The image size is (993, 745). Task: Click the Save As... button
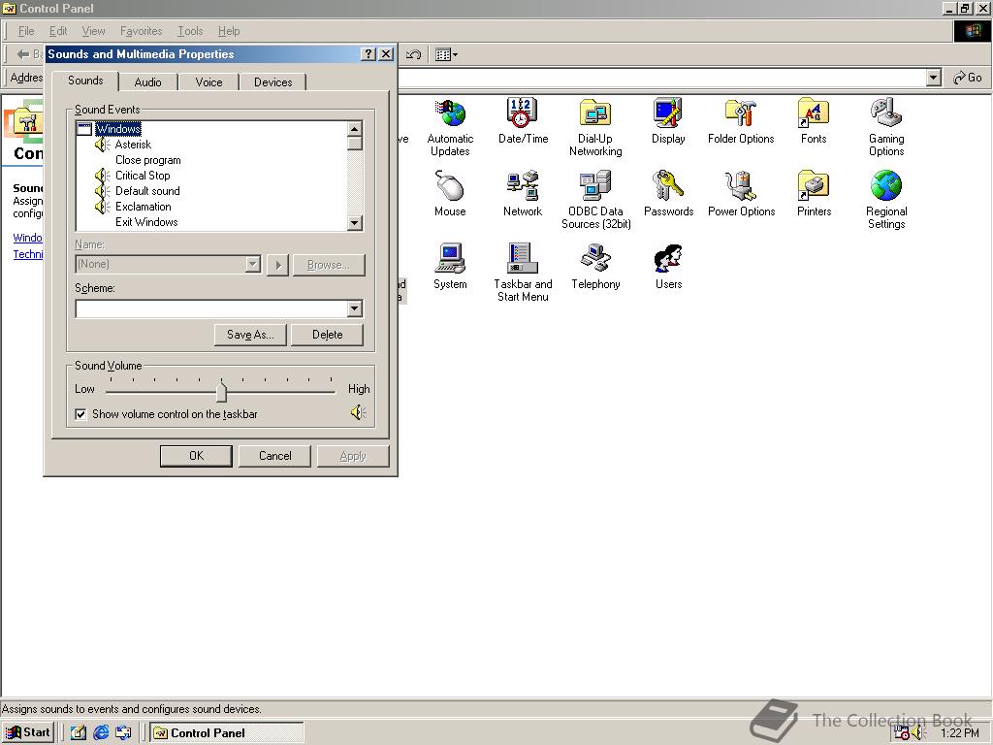[251, 335]
